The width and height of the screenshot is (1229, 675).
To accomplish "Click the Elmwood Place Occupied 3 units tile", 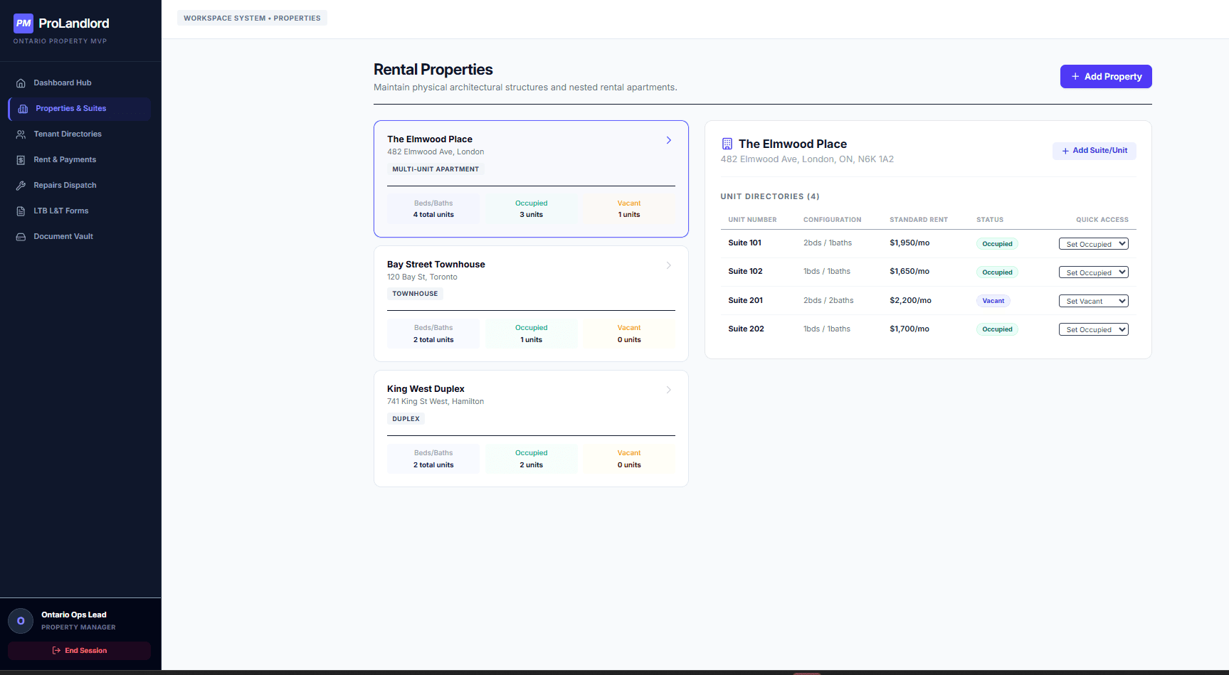I will pyautogui.click(x=532, y=209).
